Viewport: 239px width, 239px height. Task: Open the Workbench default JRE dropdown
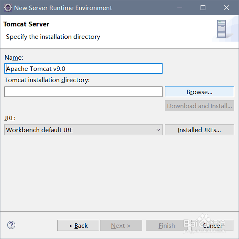coord(83,130)
